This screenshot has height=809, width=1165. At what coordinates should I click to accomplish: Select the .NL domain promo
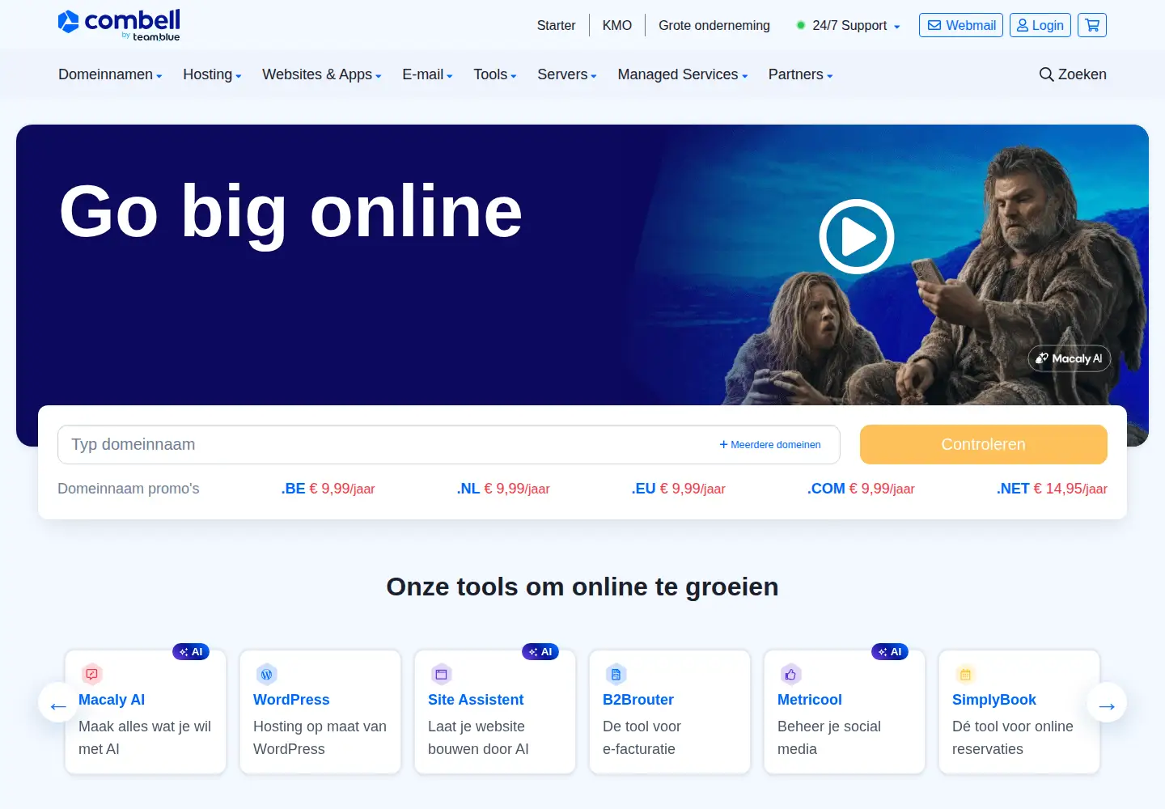pyautogui.click(x=503, y=489)
